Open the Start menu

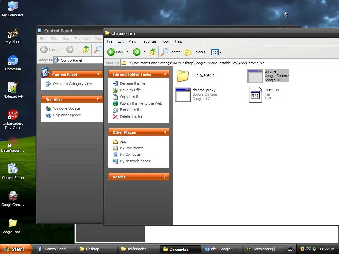[x=16, y=249]
